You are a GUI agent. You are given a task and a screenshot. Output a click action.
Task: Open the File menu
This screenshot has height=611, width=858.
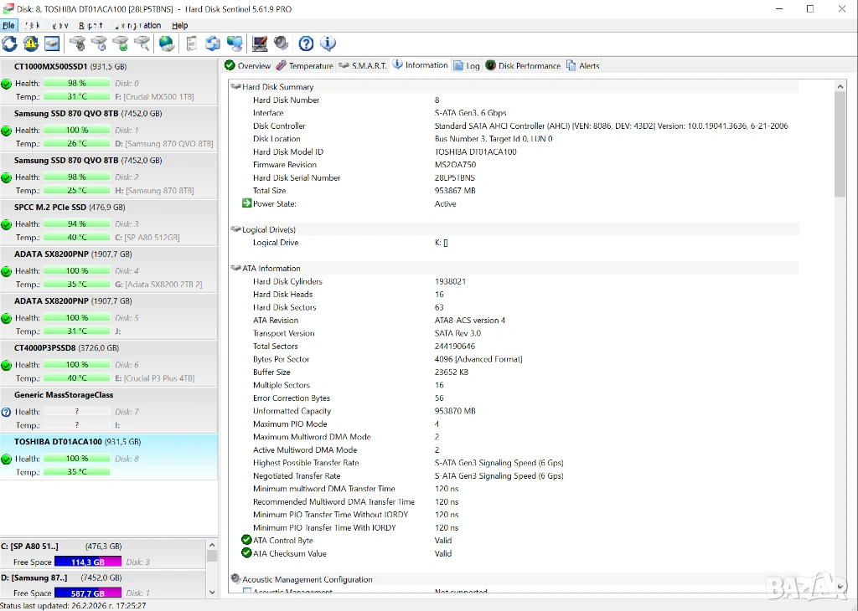pos(8,25)
